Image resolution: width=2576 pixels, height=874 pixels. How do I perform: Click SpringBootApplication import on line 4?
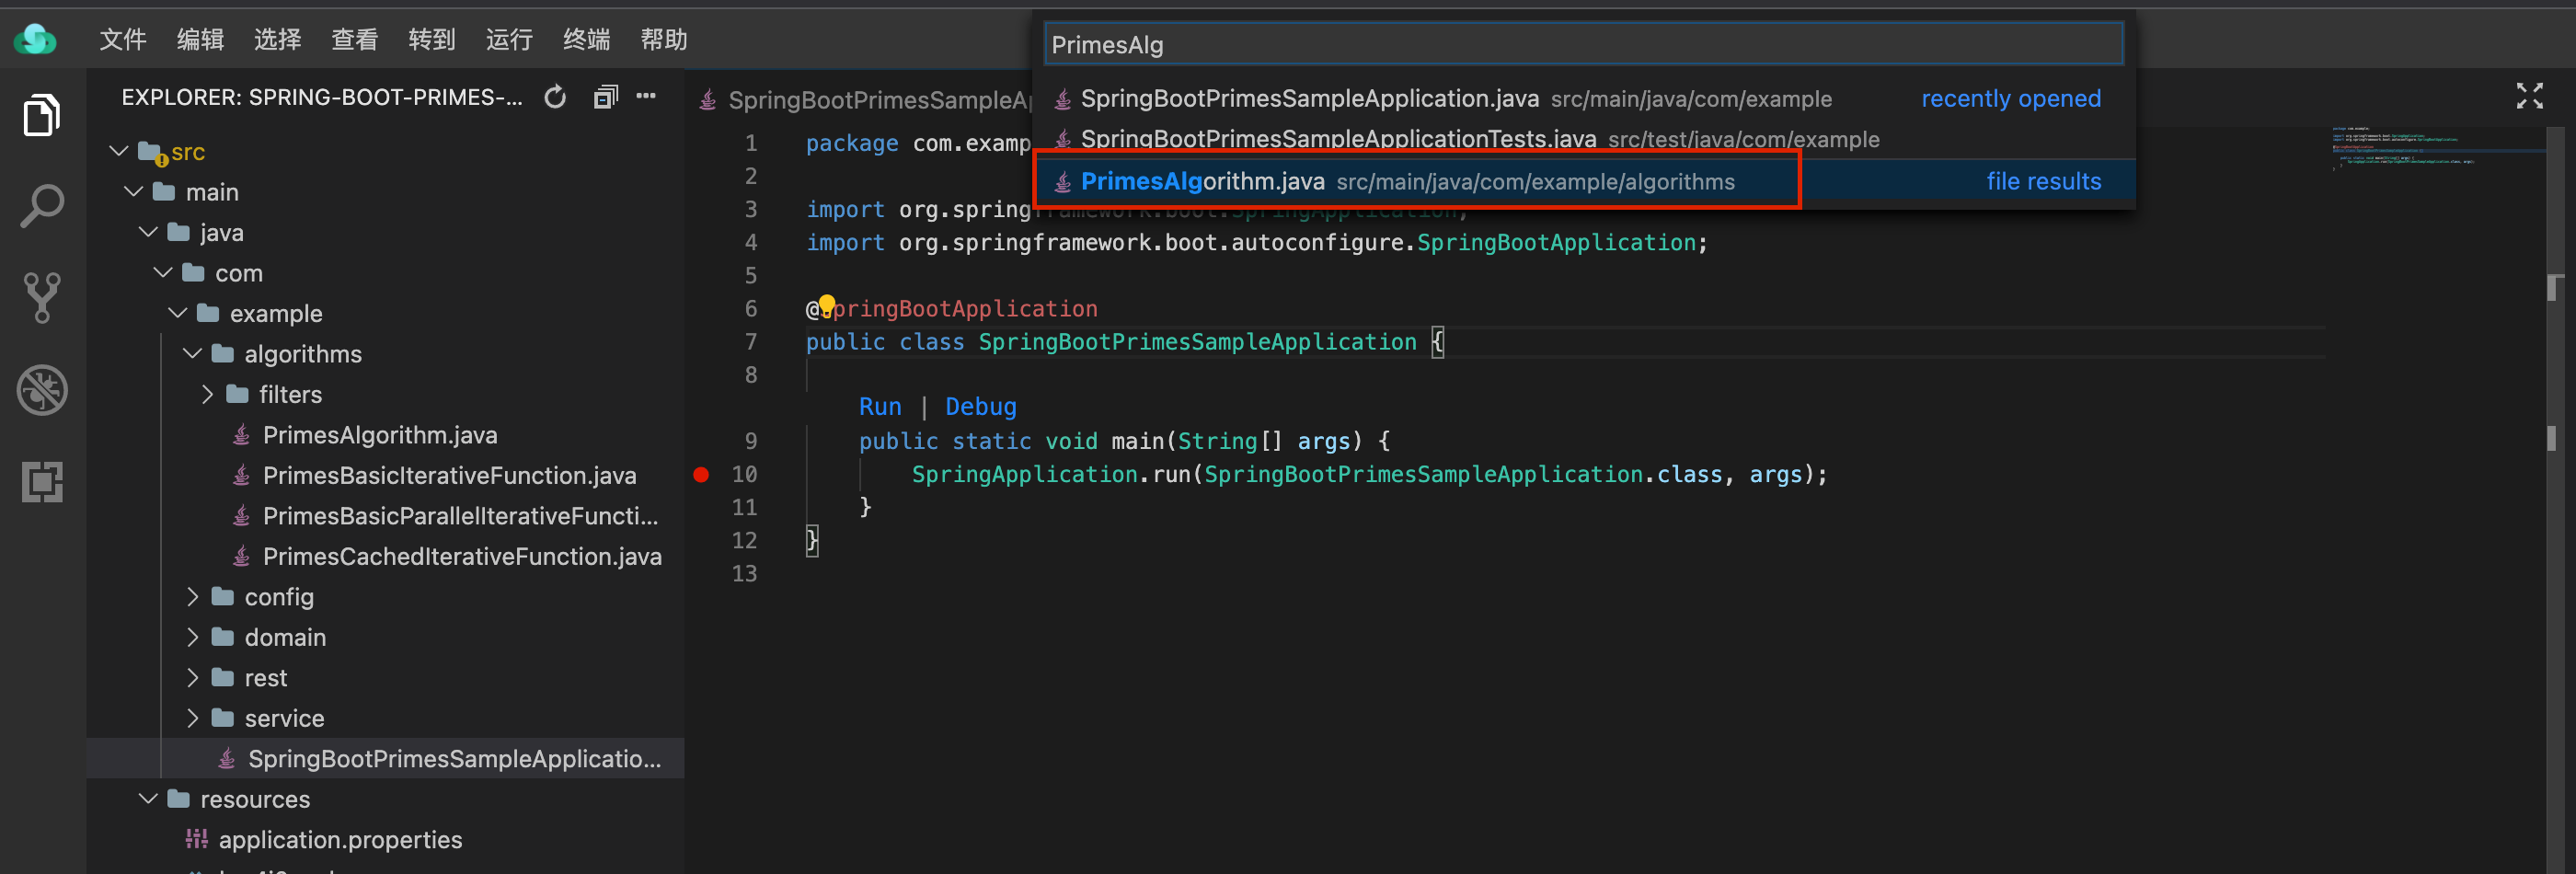coord(1556,243)
